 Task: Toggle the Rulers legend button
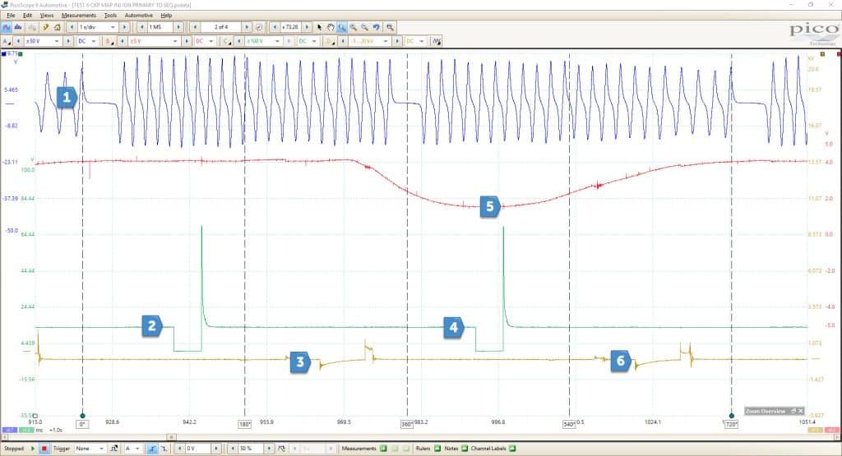coord(437,449)
